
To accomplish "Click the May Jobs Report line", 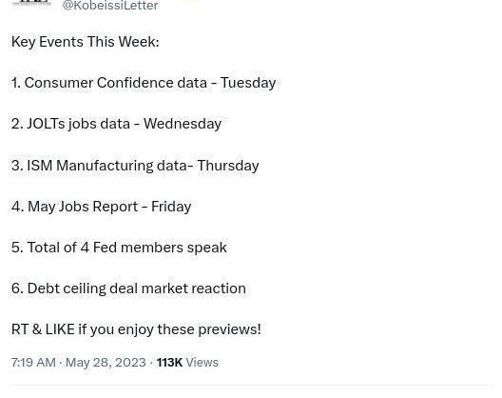I will click(x=101, y=207).
